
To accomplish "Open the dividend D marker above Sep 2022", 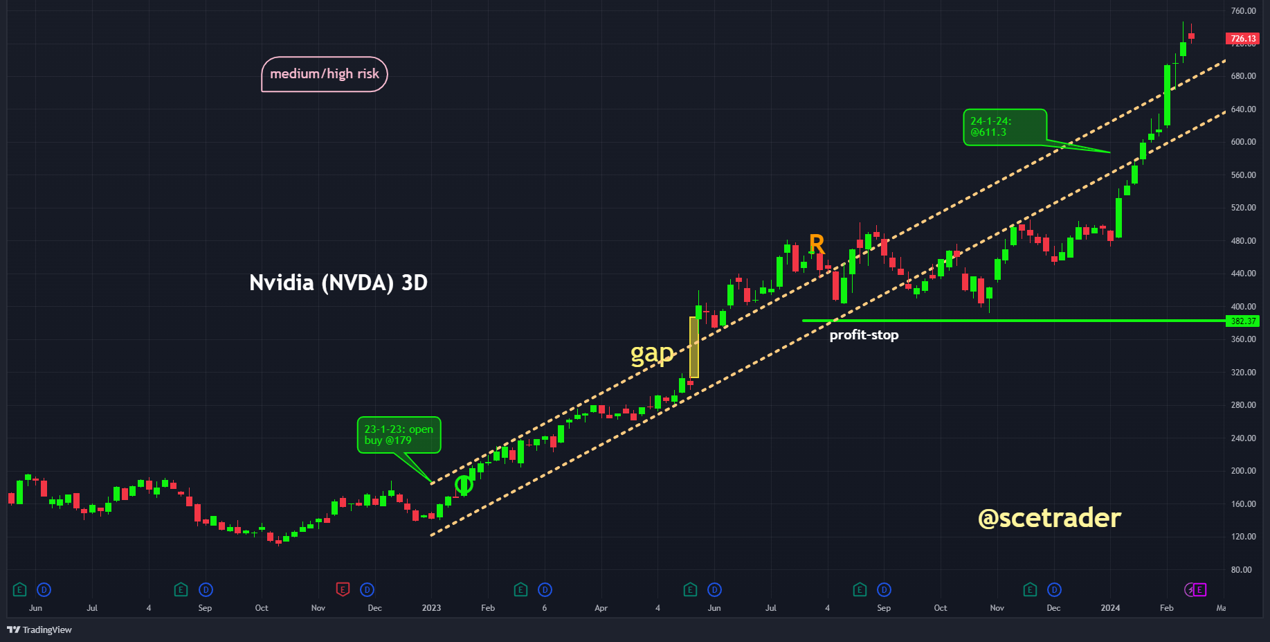I will click(x=206, y=589).
